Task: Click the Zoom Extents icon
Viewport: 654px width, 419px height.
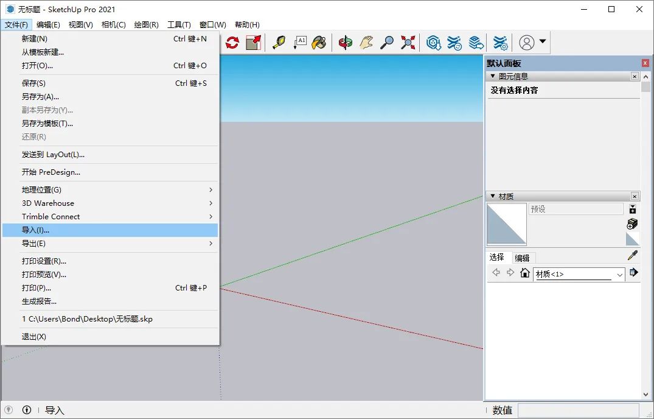Action: [x=408, y=43]
